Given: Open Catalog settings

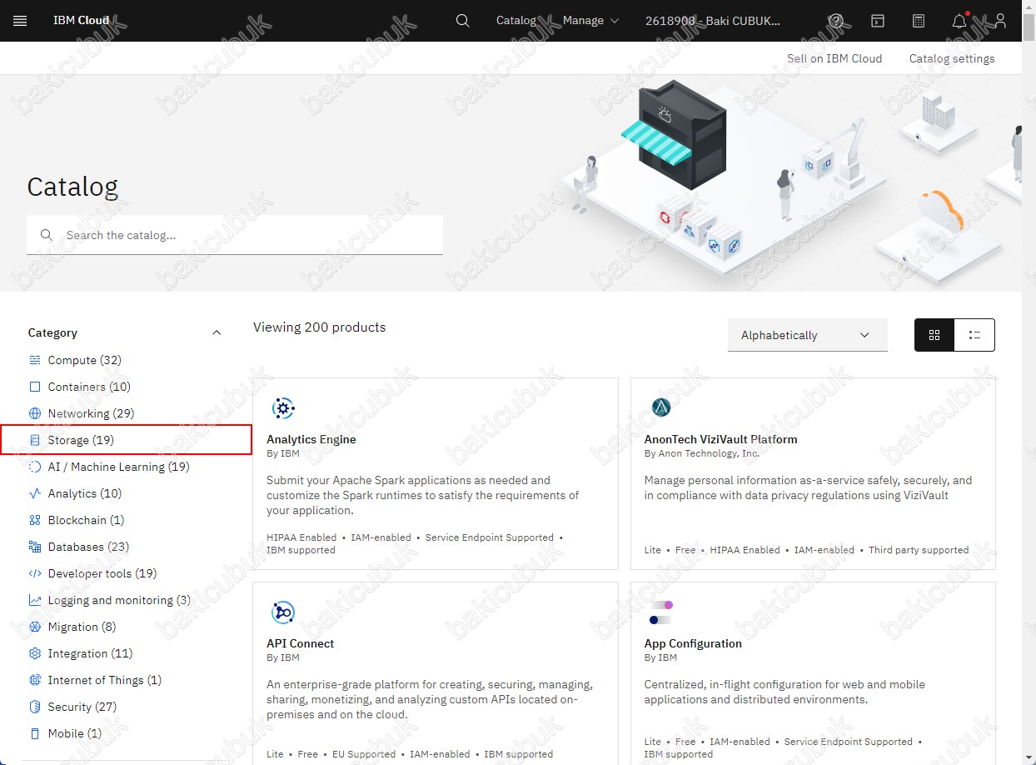Looking at the screenshot, I should point(952,58).
